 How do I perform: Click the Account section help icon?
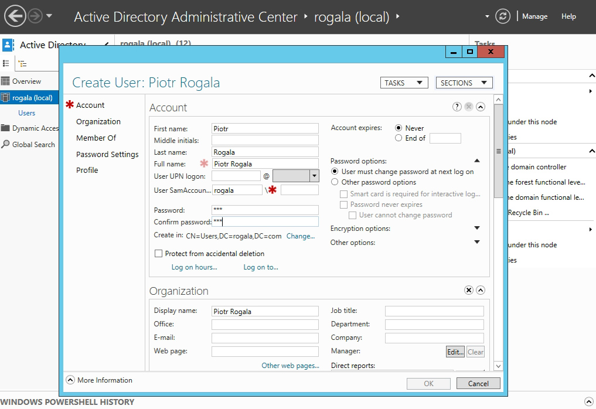(457, 107)
